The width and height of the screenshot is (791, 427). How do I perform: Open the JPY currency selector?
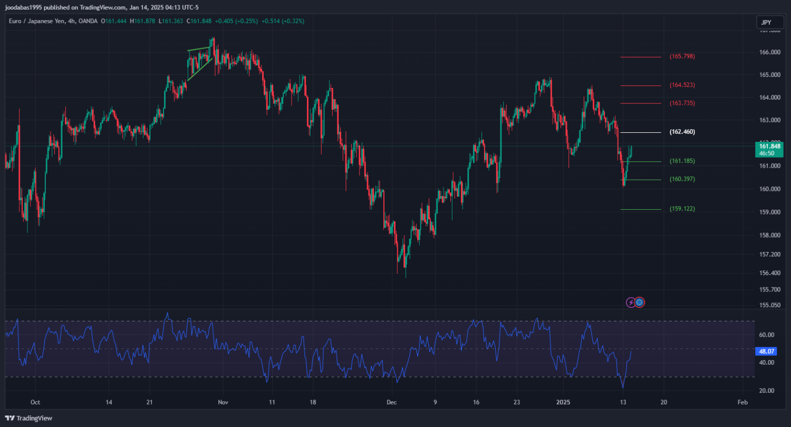tap(766, 22)
